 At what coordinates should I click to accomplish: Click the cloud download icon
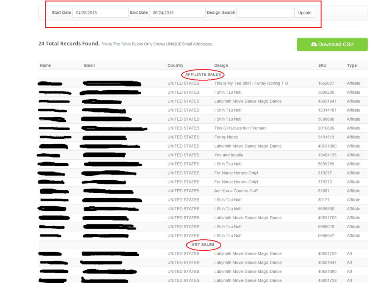(314, 44)
